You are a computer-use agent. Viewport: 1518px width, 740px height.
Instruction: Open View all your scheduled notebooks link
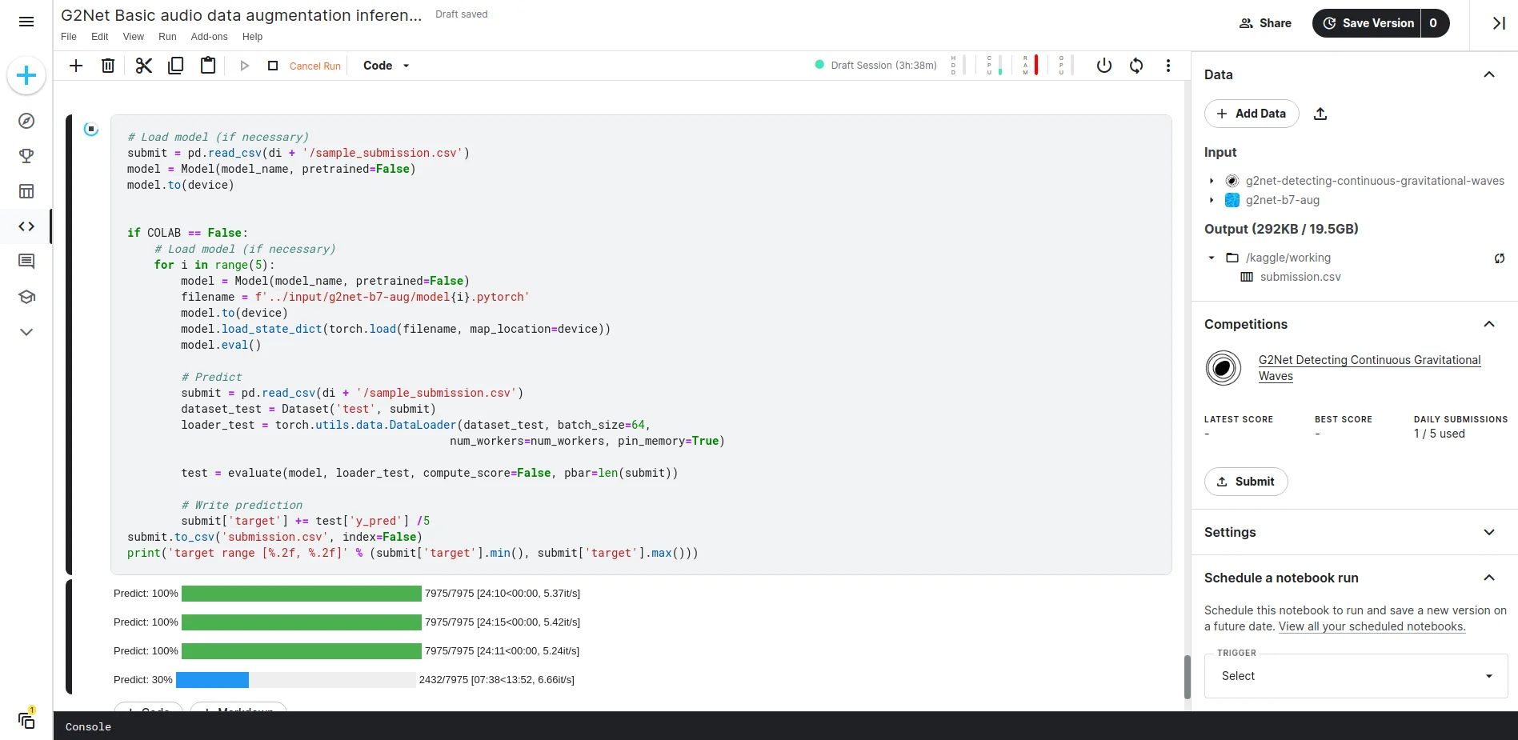tap(1372, 626)
